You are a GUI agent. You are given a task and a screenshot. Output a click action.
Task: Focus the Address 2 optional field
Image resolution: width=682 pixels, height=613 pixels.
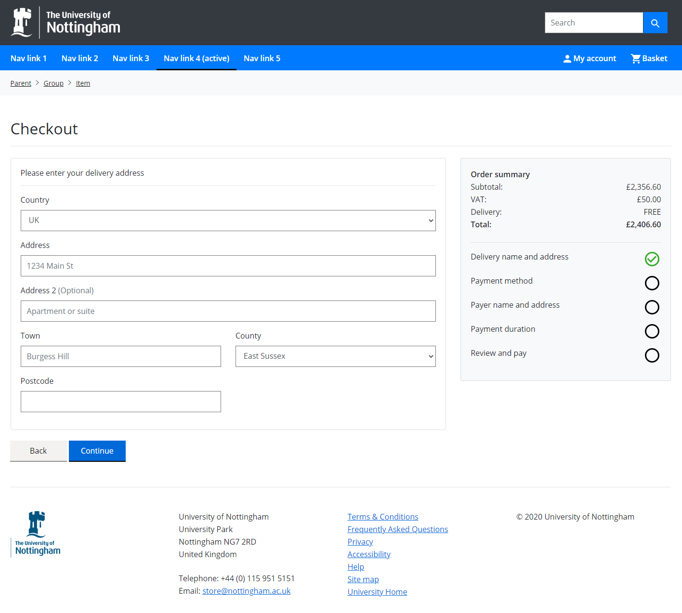[x=228, y=311]
